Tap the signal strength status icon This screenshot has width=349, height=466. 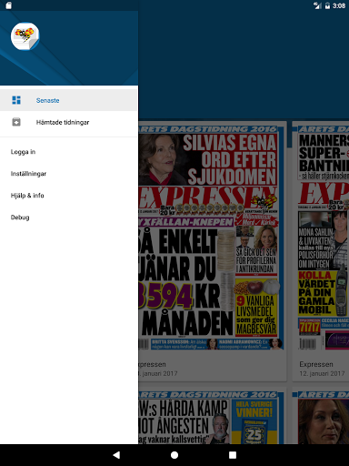[317, 5]
